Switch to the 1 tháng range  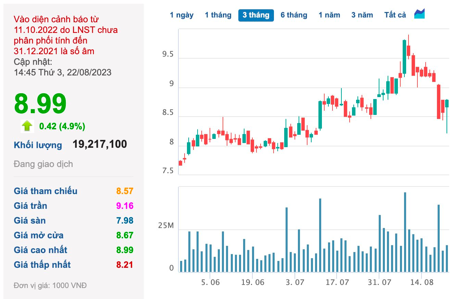coord(218,15)
